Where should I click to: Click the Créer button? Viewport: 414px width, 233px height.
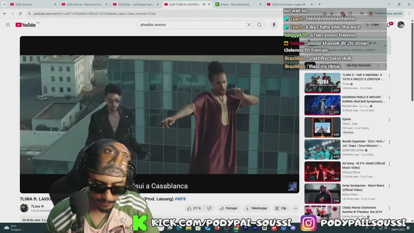coord(372,25)
